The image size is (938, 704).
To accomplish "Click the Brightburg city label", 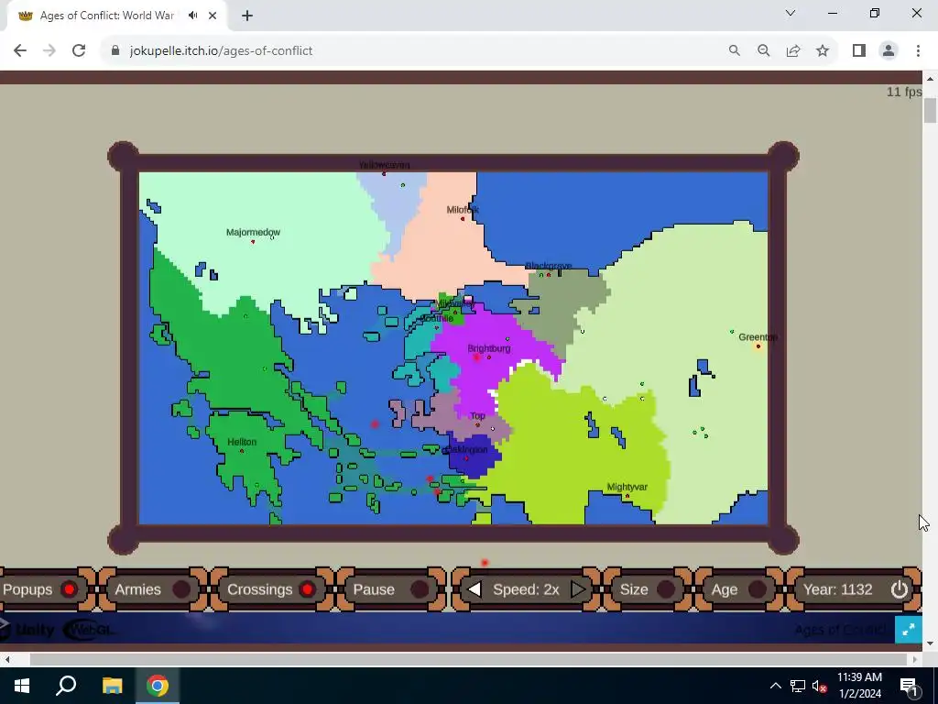I will tap(489, 348).
